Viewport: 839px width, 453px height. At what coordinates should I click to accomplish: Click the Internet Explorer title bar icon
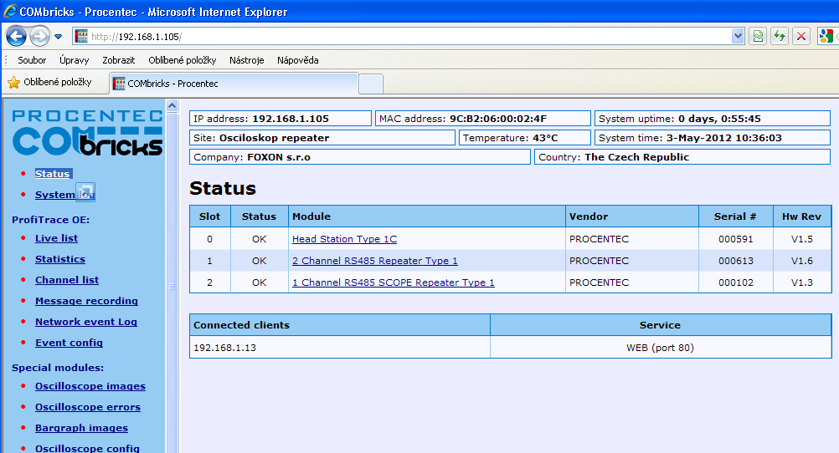10,11
